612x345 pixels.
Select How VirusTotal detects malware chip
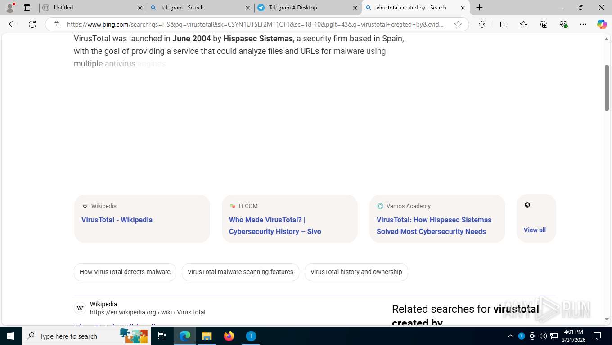point(125,272)
